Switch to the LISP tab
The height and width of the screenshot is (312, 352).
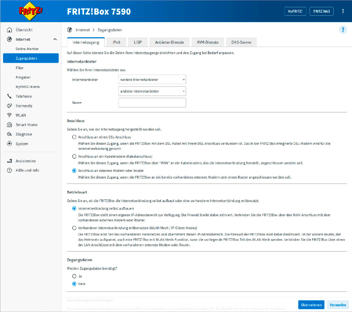click(x=138, y=42)
